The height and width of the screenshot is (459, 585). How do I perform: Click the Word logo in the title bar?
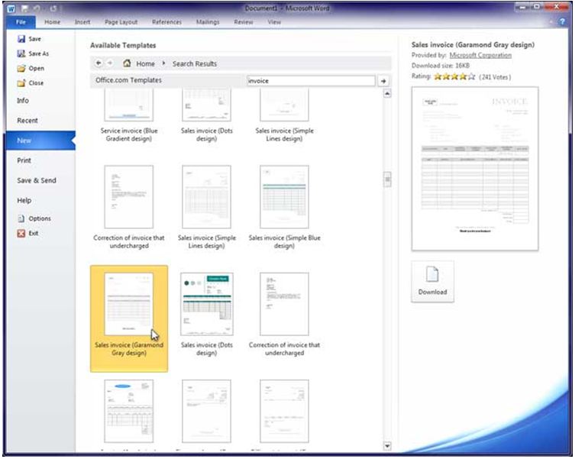coord(11,8)
